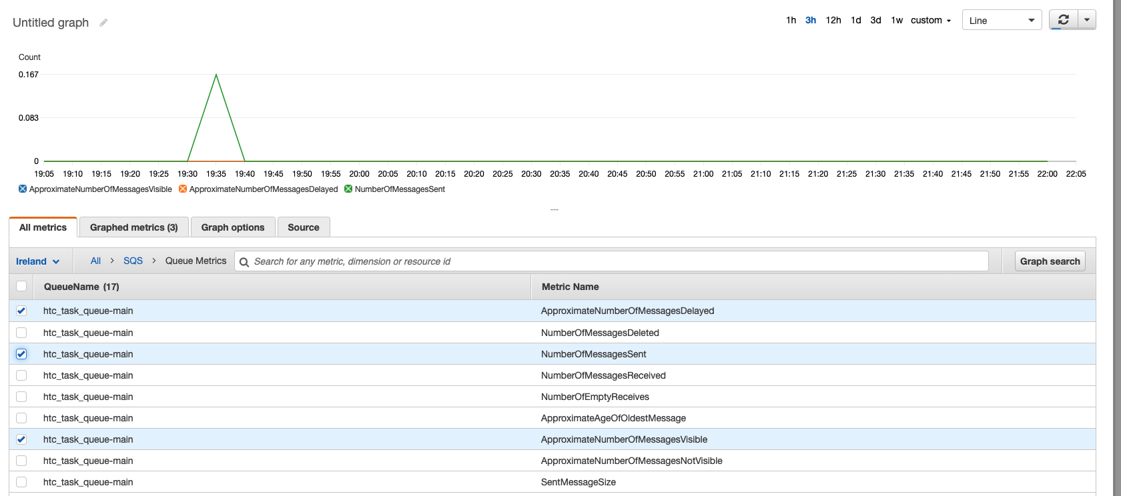The image size is (1121, 496).
Task: Navigate to SQS breadcrumb link
Action: click(x=133, y=261)
